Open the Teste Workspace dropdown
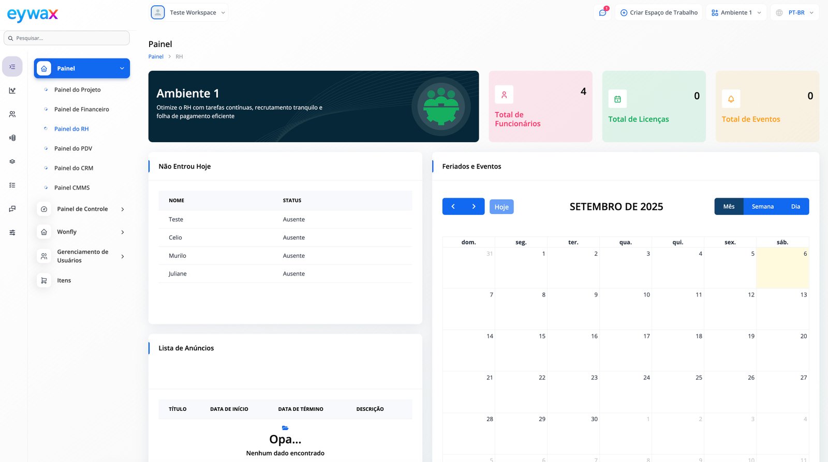The image size is (828, 462). 189,12
